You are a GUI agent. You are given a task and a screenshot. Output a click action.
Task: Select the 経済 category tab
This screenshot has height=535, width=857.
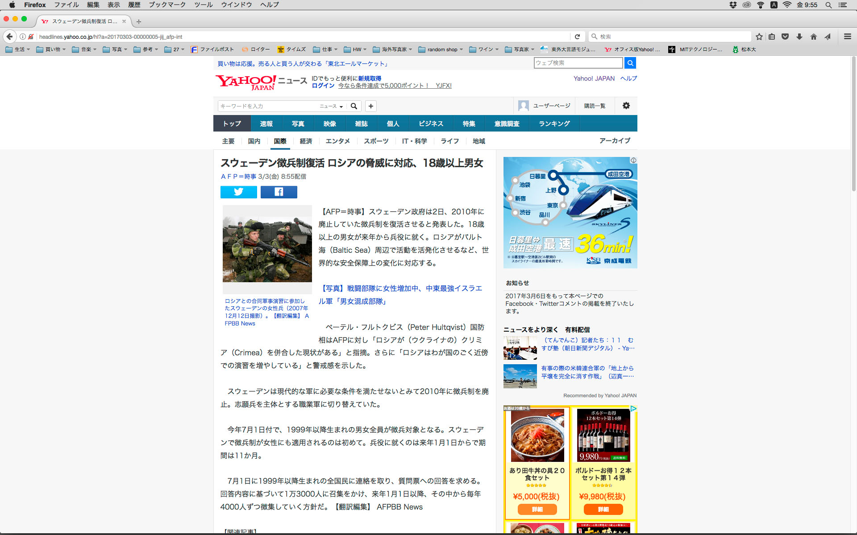pos(306,141)
